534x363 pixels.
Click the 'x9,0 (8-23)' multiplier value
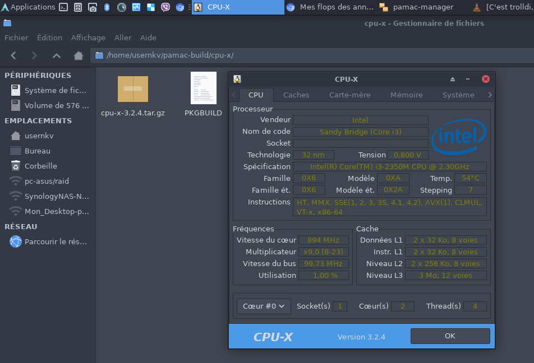coord(324,252)
